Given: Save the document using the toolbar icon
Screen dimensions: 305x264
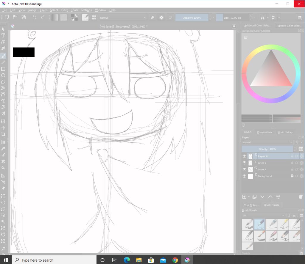Looking at the screenshot, I should click(24, 18).
